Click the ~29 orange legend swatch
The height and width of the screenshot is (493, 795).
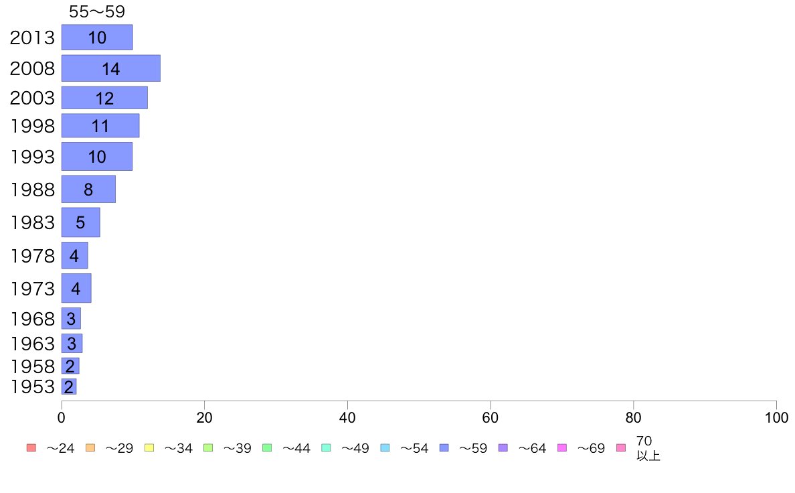coord(90,448)
